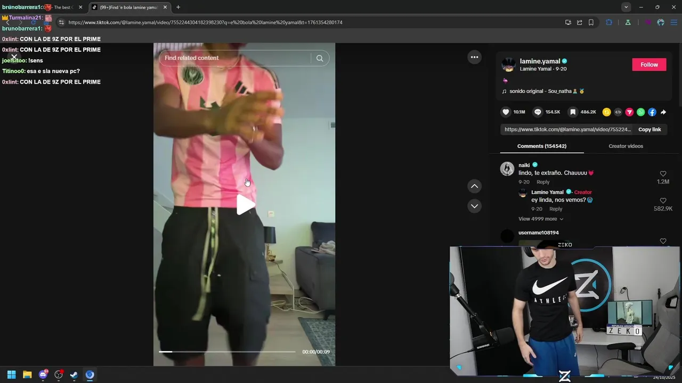Like naiki's comment with its heart icon

(663, 174)
